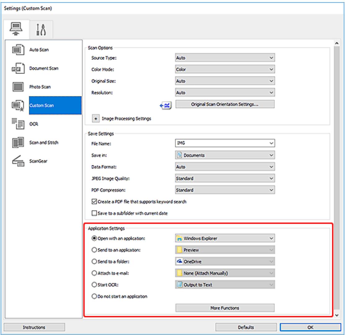Open the general settings tools tab
Screen dimensions: 345x335
pos(41,30)
